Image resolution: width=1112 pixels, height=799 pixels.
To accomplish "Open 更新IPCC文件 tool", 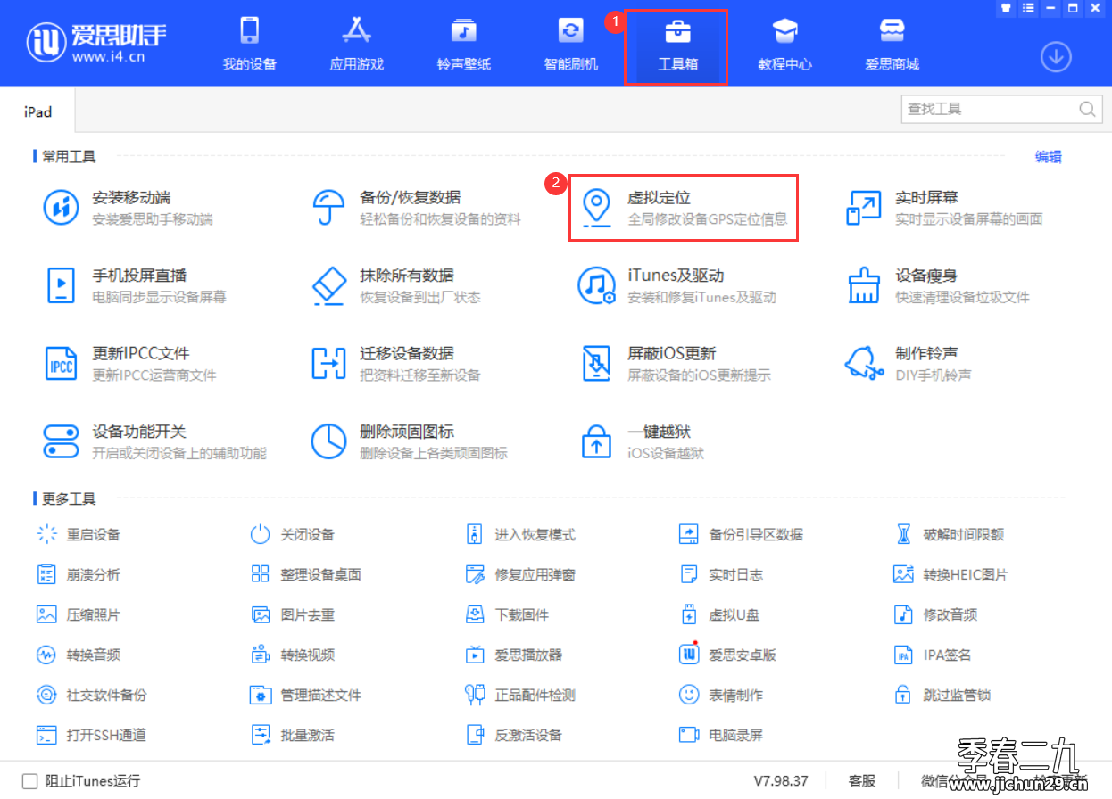I will (x=130, y=363).
